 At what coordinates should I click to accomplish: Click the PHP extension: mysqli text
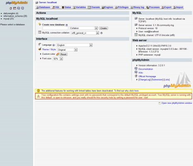[150, 55]
